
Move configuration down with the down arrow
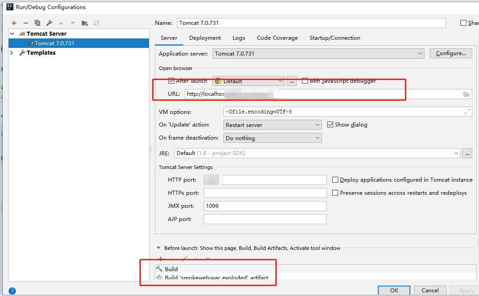[72, 23]
